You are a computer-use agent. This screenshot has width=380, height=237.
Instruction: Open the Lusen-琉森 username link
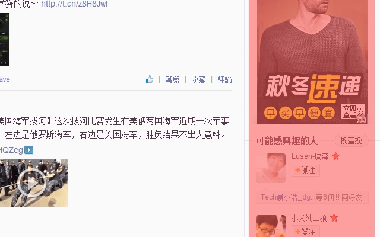310,156
